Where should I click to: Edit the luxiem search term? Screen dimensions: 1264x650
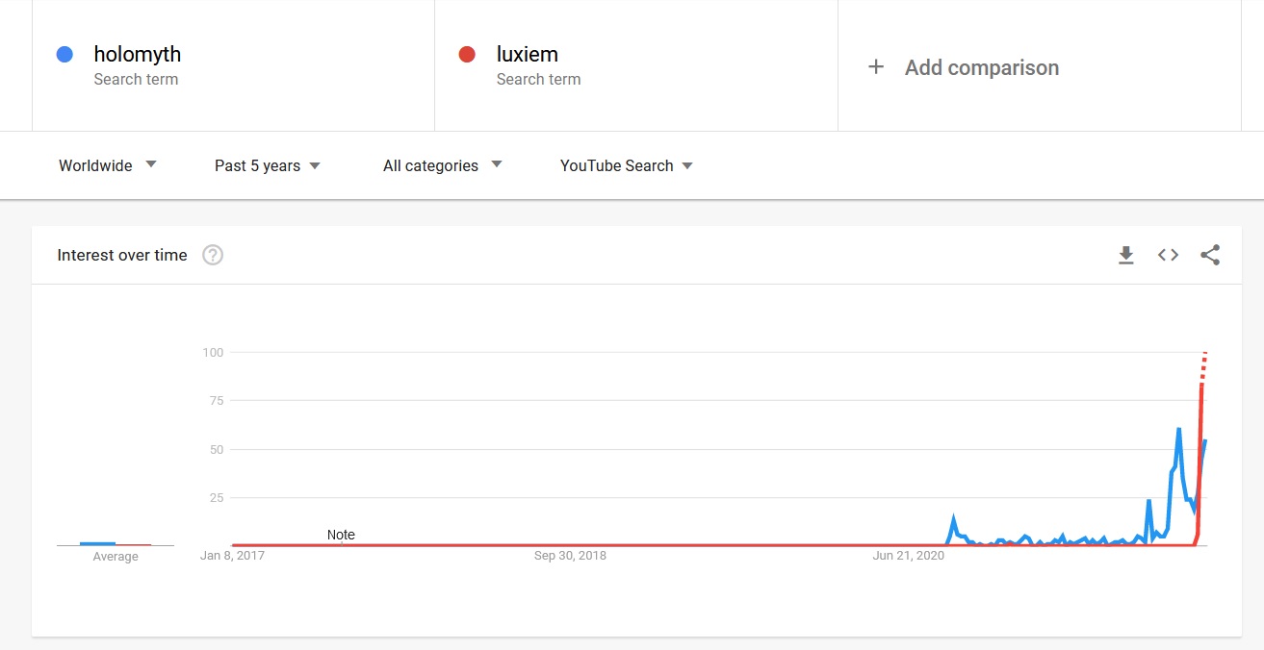pos(527,55)
